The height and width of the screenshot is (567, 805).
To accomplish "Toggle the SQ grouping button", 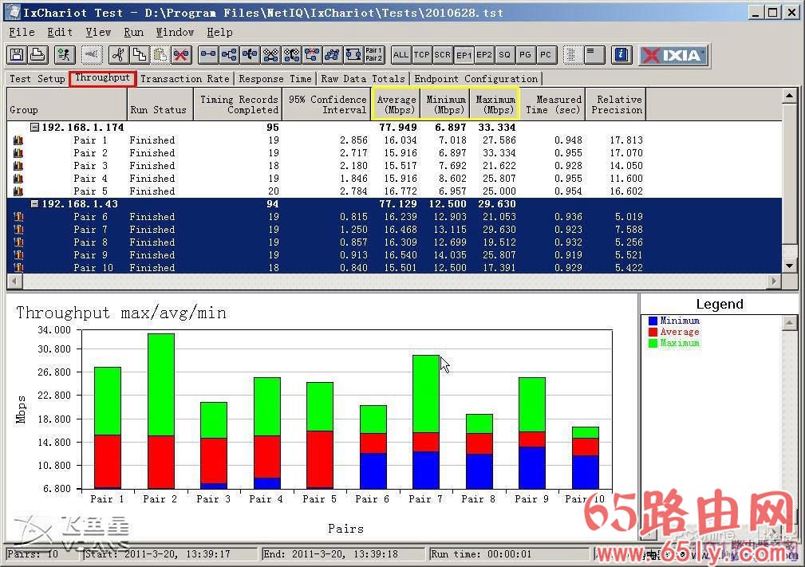I will (x=505, y=55).
